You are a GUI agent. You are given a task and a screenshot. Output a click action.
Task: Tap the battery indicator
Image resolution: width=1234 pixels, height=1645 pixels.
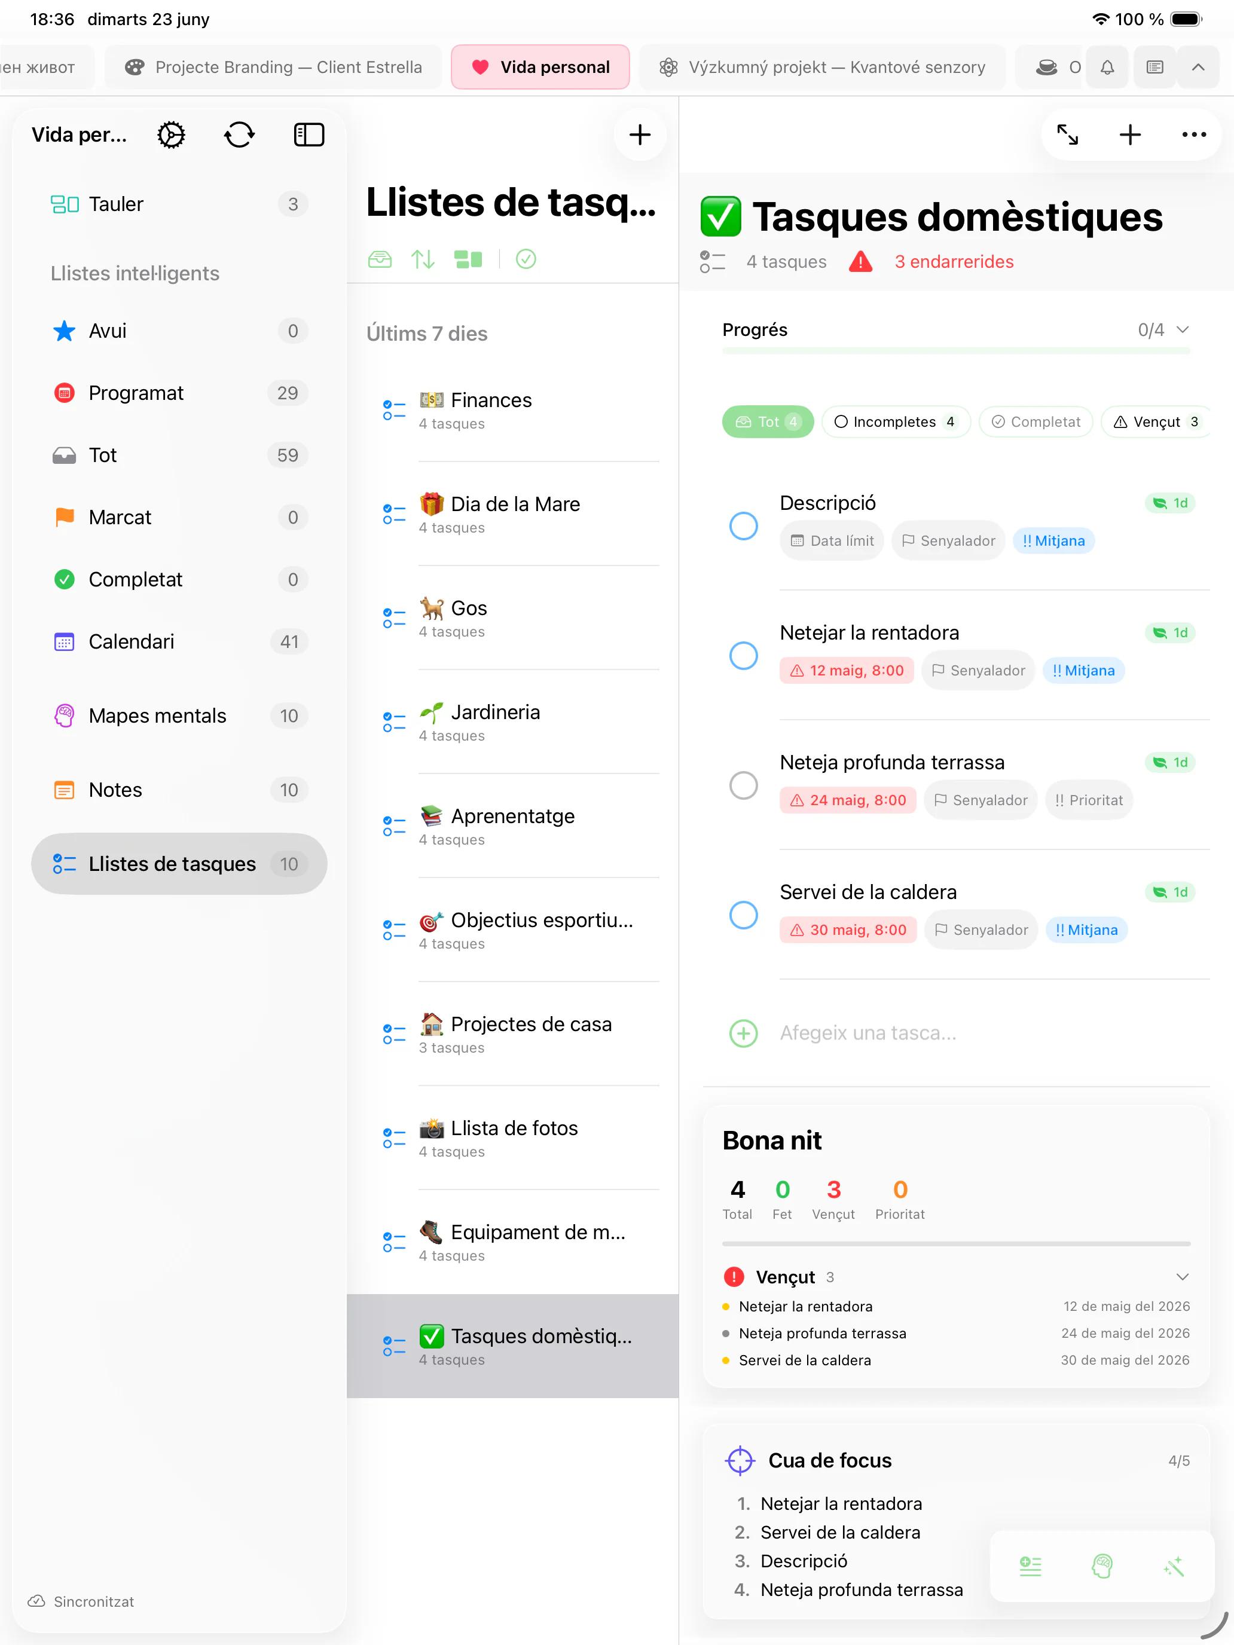[x=1186, y=19]
